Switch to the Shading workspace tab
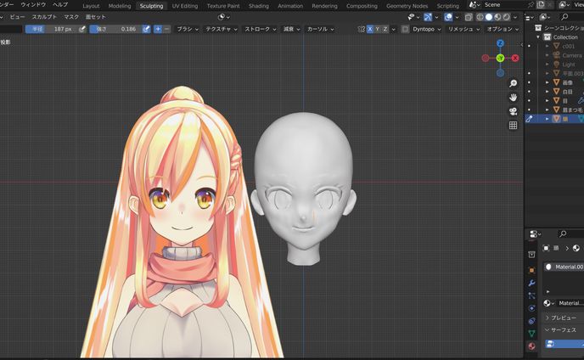 click(x=259, y=6)
